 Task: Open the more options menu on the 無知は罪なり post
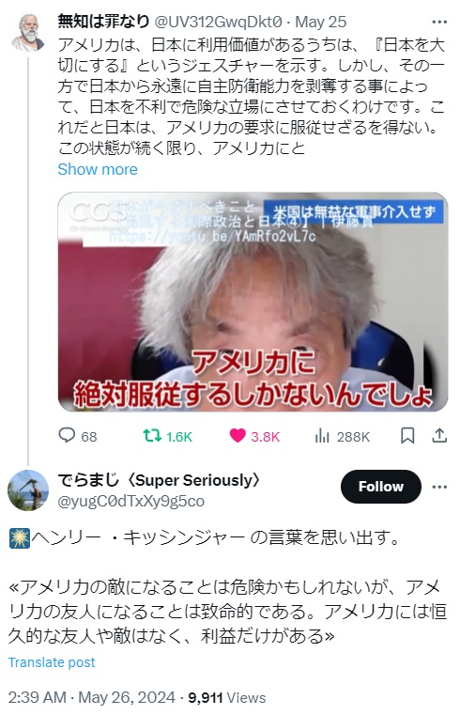439,22
